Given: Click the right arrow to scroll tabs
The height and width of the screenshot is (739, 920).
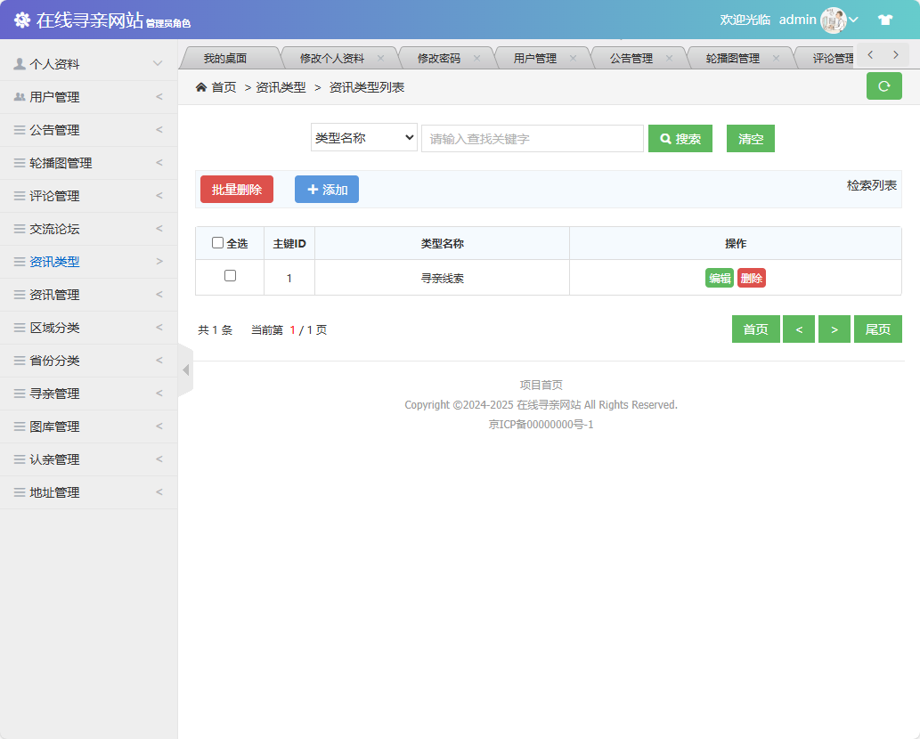Looking at the screenshot, I should click(894, 53).
